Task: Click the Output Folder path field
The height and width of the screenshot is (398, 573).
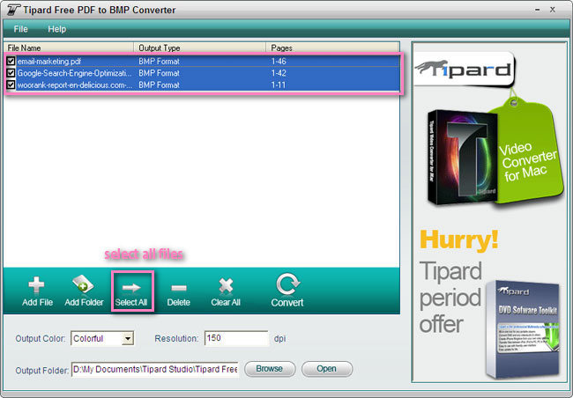Action: tap(155, 370)
